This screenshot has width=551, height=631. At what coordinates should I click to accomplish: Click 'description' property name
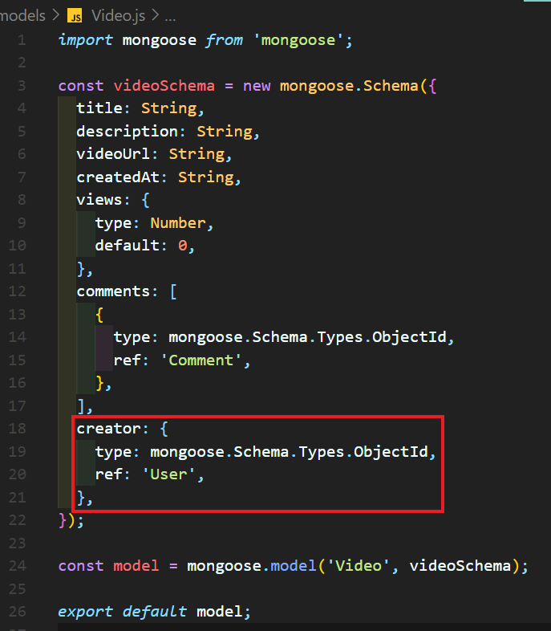[x=127, y=132]
